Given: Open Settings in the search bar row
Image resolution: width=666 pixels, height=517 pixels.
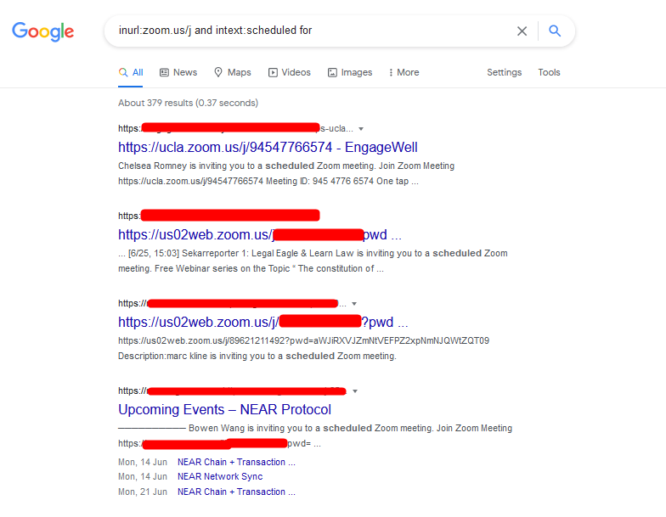Looking at the screenshot, I should pos(505,73).
